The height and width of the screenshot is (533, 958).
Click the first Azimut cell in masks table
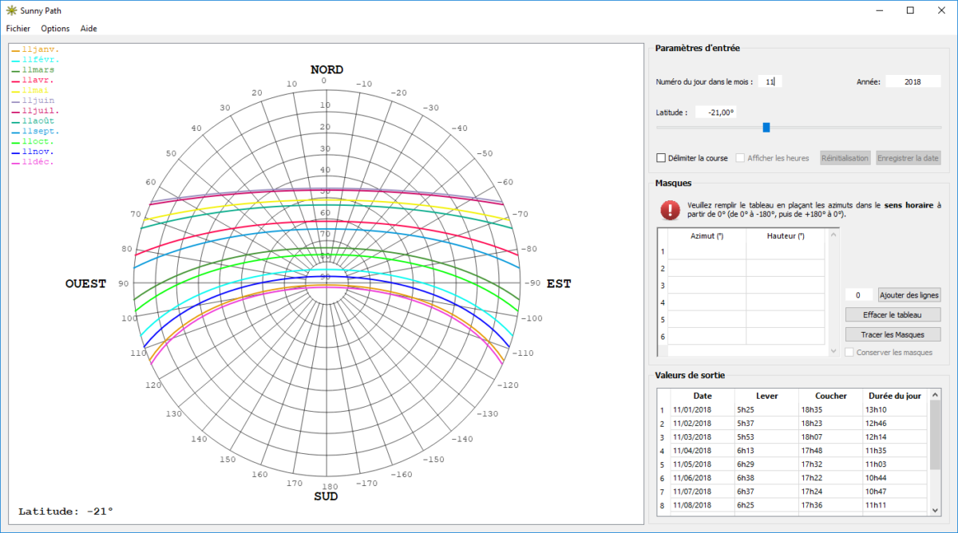coord(707,251)
